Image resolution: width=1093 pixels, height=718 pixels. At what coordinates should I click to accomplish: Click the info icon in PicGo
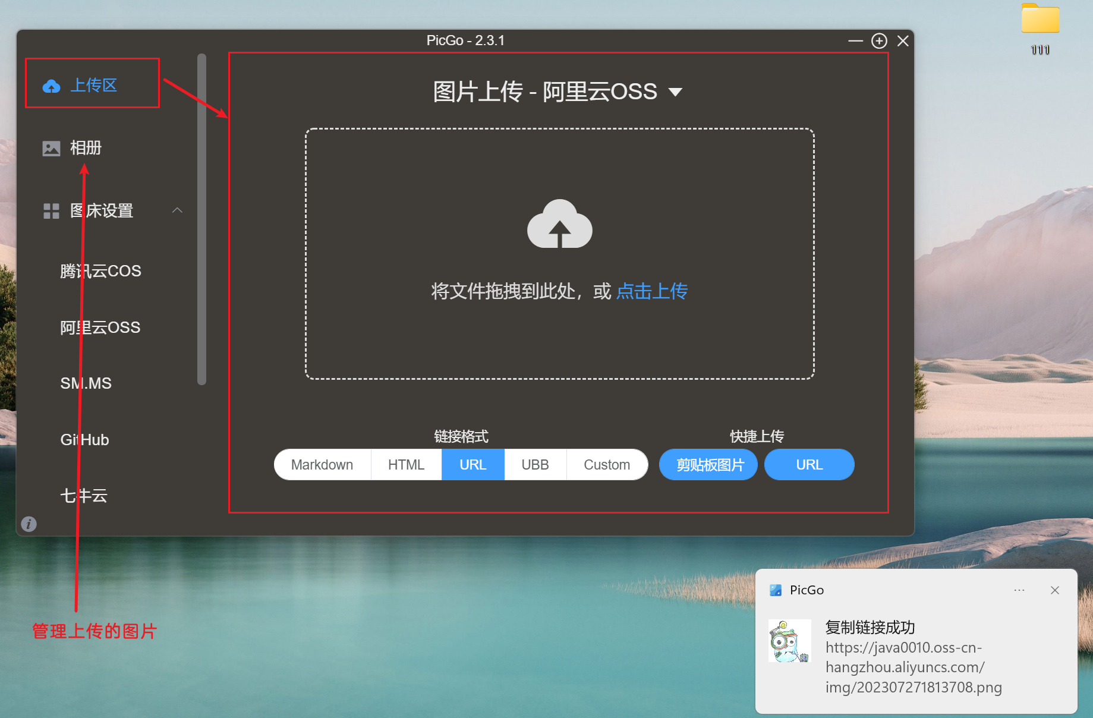coord(29,524)
